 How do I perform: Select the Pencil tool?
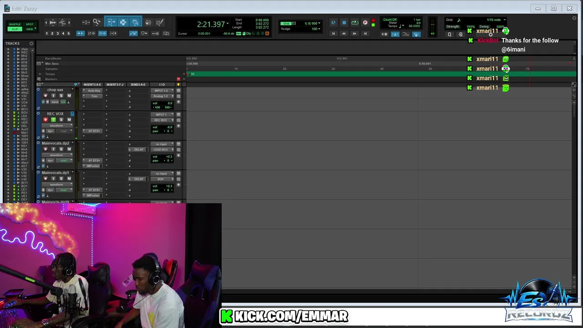pos(160,22)
